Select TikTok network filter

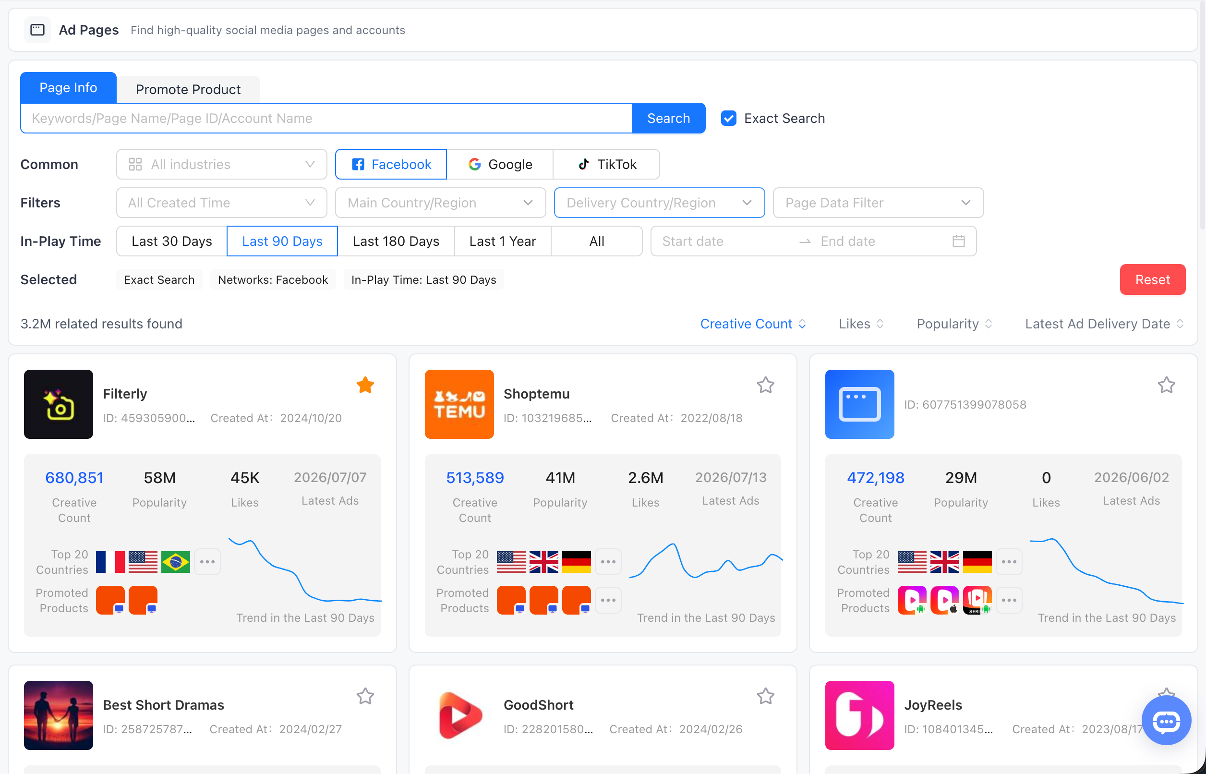click(x=606, y=164)
